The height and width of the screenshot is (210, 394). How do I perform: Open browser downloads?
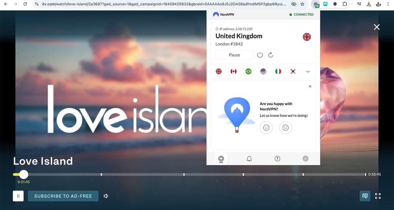point(369,4)
